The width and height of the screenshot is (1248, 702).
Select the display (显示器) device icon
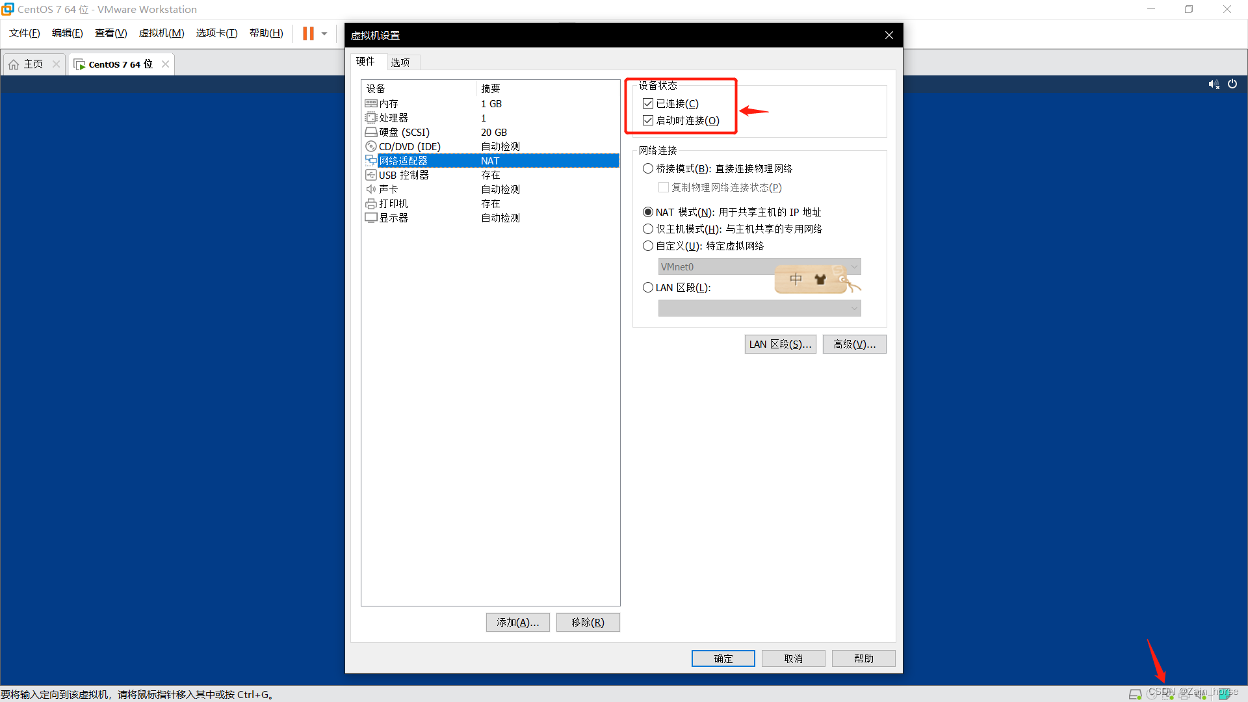(x=371, y=218)
